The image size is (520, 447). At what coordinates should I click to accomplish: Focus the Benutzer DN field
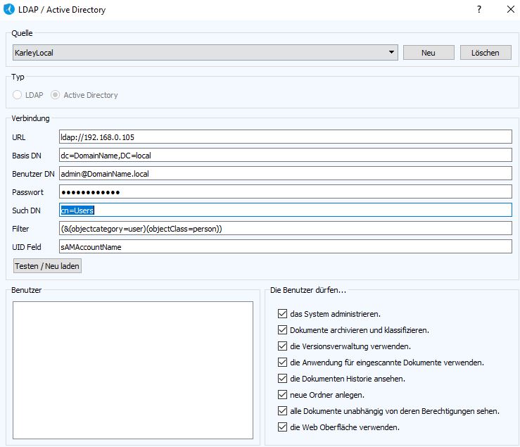click(x=286, y=173)
